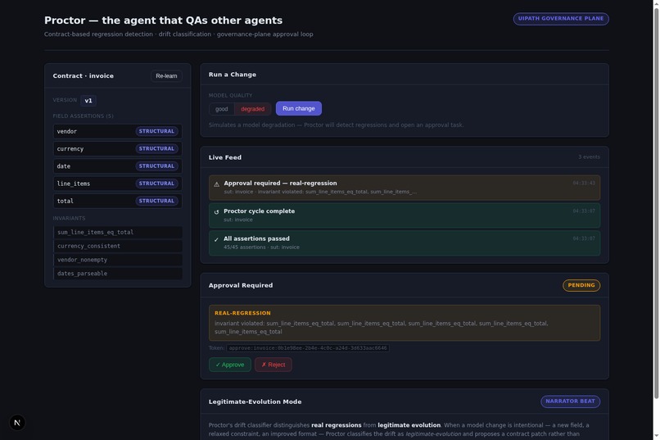The width and height of the screenshot is (660, 440).
Task: Click the currency_consistent invariant
Action: pos(118,246)
